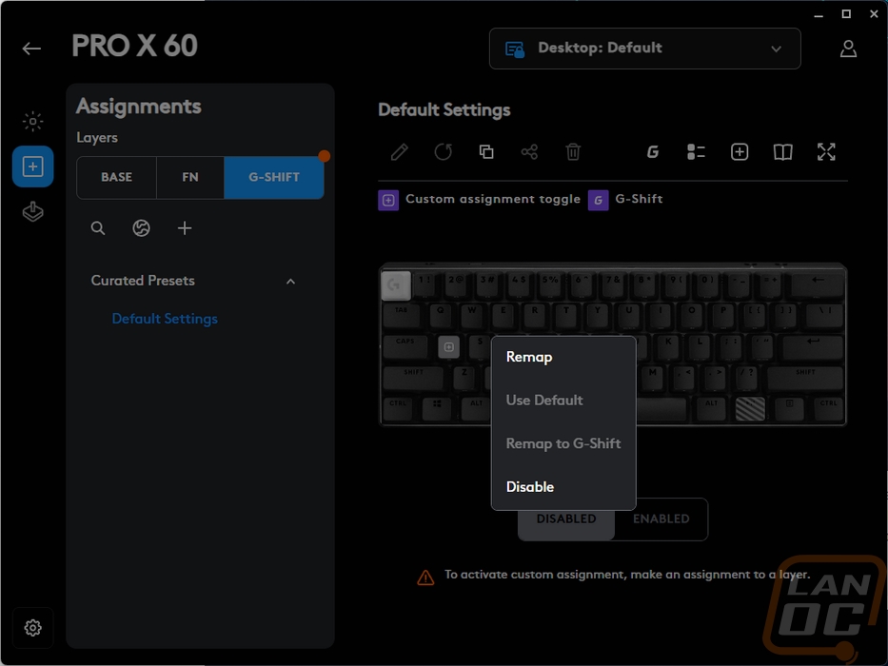Click the G-Shift legend label
This screenshot has height=666, width=888.
[639, 200]
